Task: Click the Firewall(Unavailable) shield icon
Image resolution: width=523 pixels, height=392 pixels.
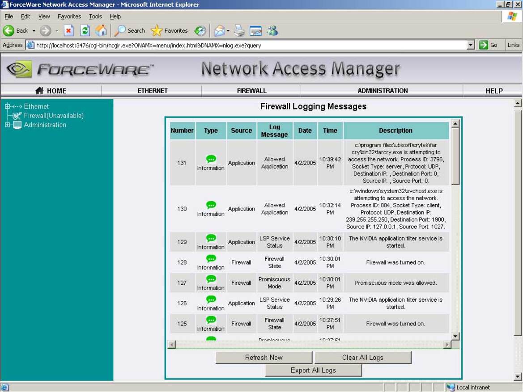Action: [17, 116]
